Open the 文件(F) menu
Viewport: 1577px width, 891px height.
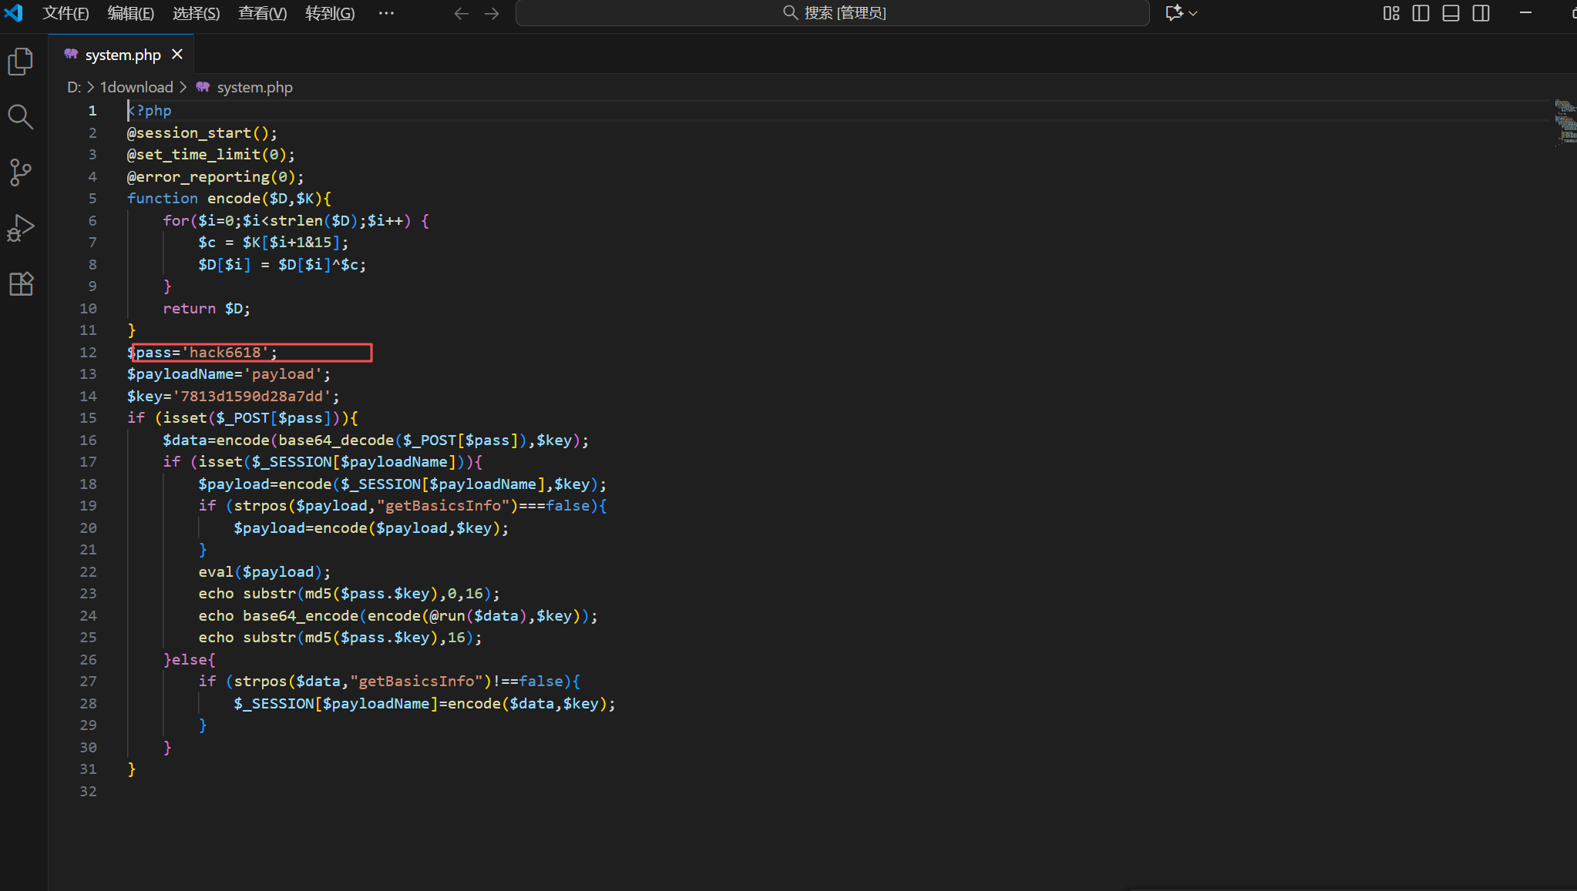pyautogui.click(x=66, y=13)
